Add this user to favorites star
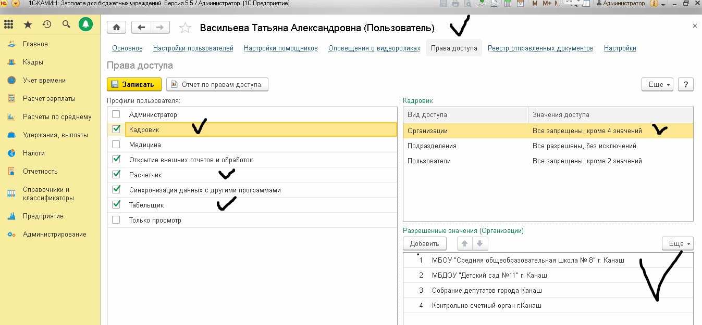Viewport: 702px width, 325px height. pyautogui.click(x=185, y=28)
